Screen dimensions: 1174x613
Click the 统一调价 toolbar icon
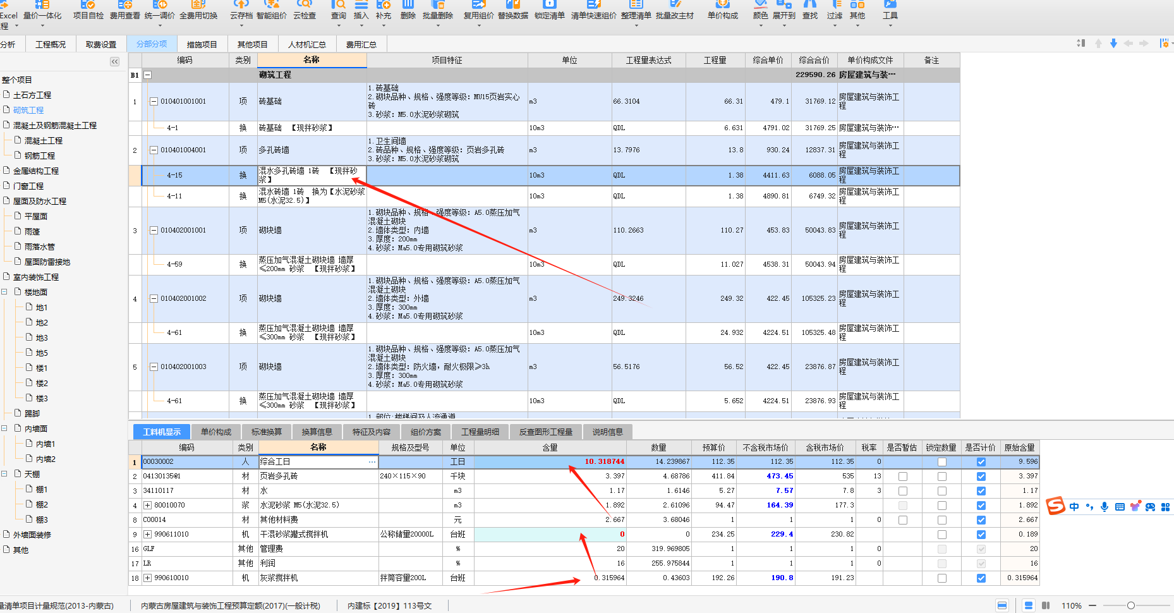[x=159, y=10]
